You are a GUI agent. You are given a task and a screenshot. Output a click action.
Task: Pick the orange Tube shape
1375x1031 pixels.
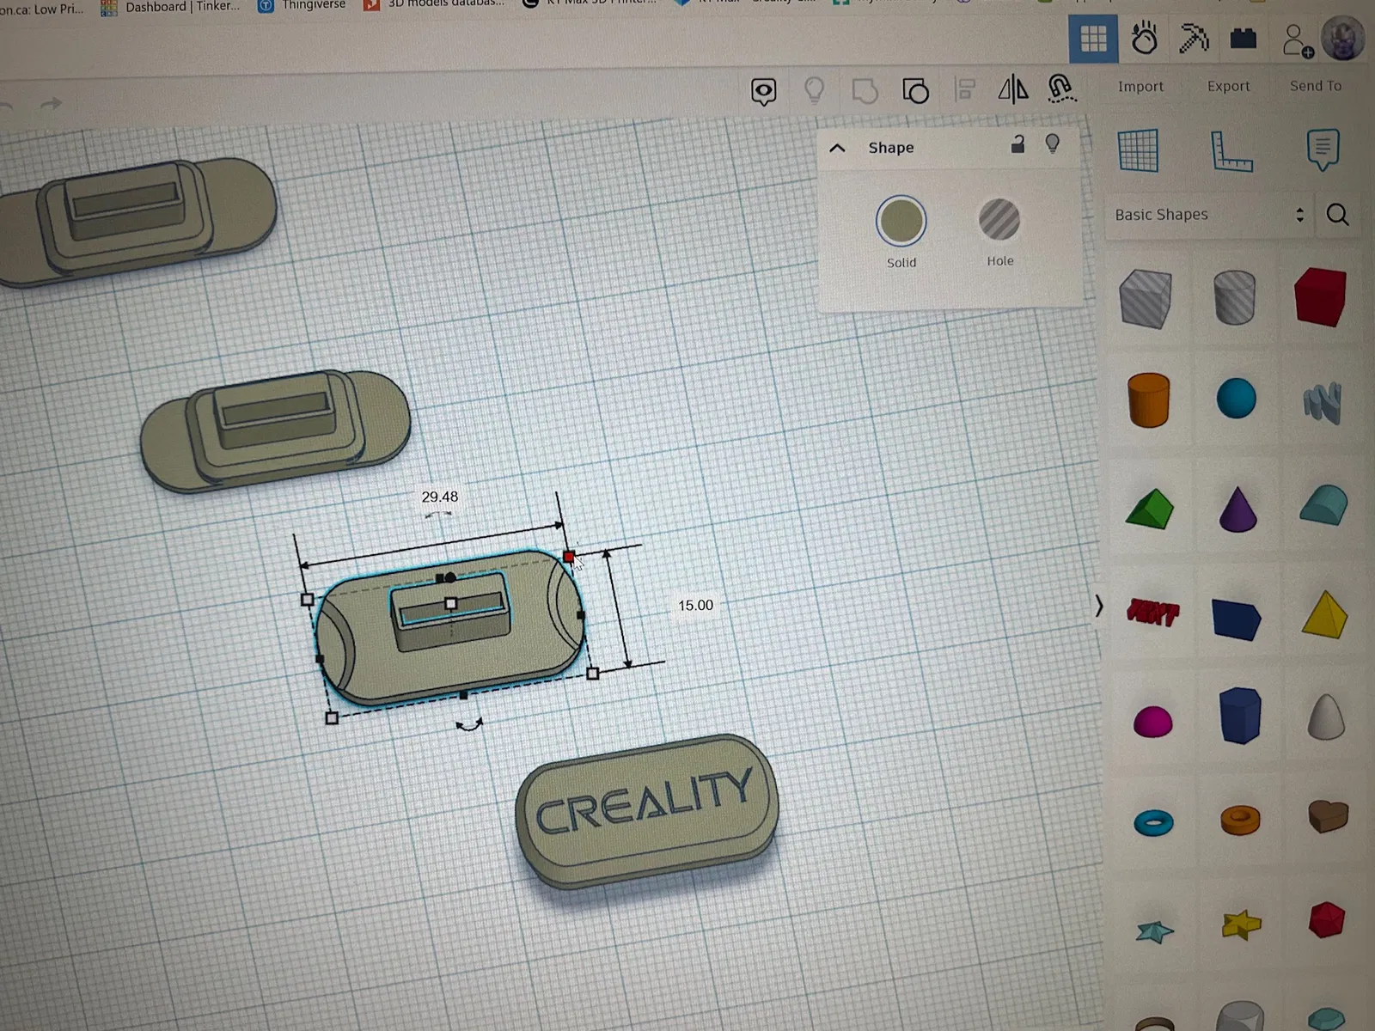(x=1240, y=821)
